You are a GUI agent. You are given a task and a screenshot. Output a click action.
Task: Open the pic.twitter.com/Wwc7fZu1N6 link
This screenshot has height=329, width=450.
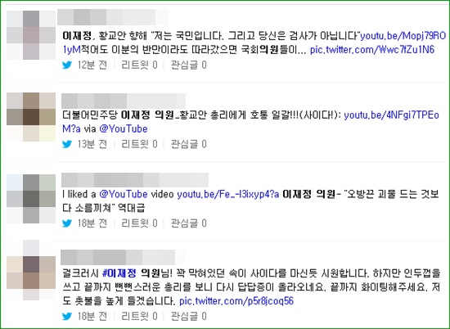372,50
